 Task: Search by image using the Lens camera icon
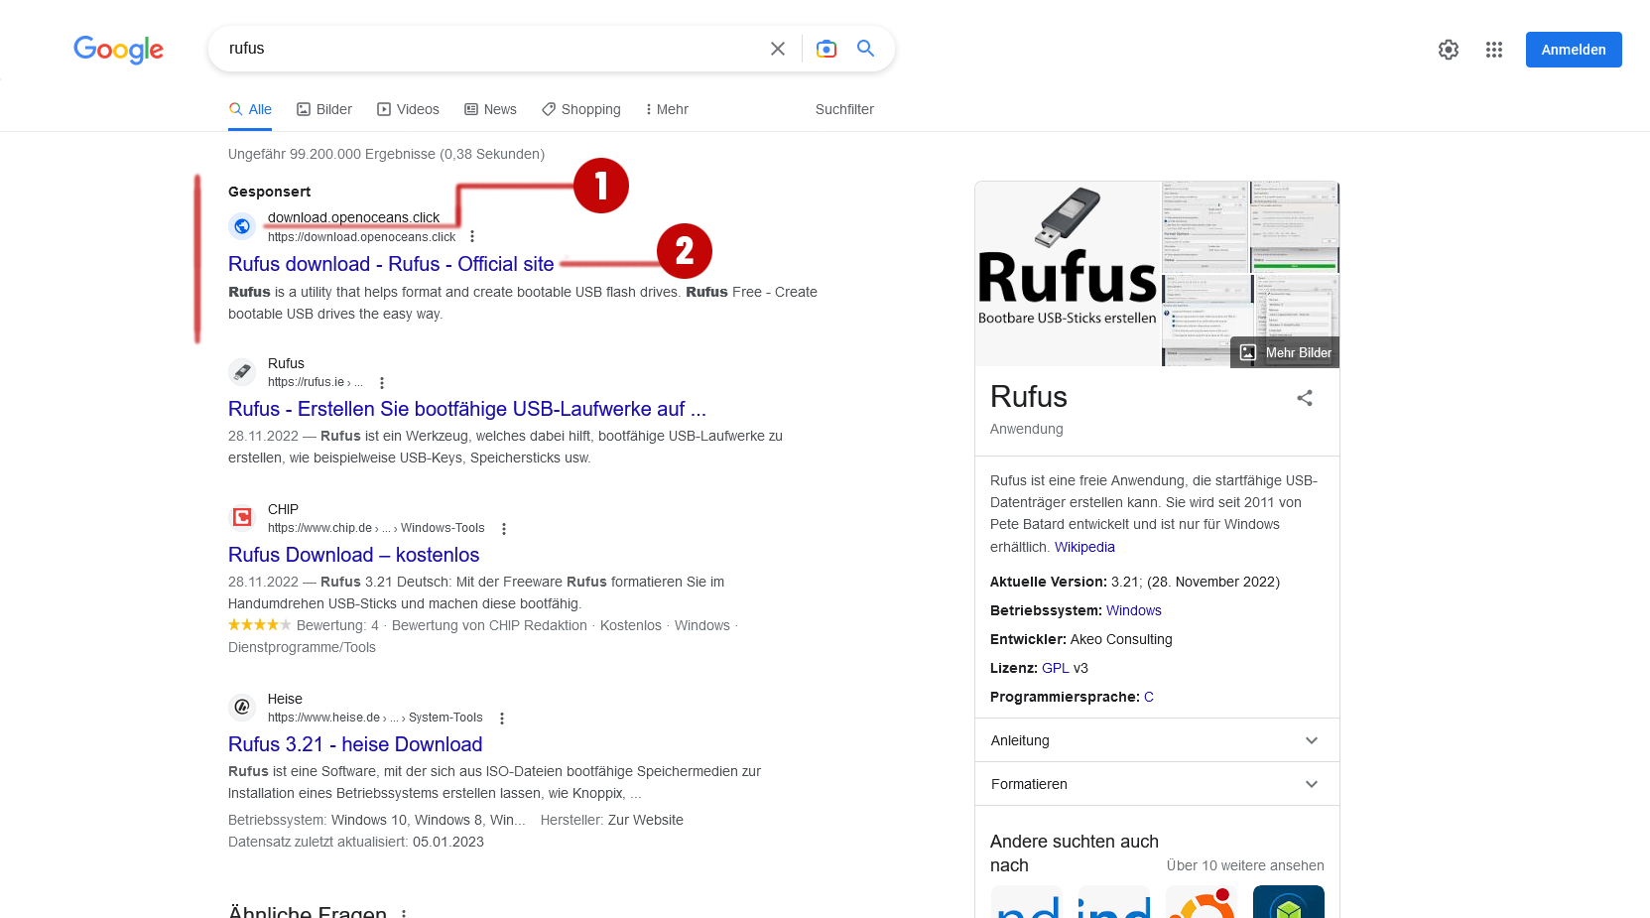click(826, 48)
